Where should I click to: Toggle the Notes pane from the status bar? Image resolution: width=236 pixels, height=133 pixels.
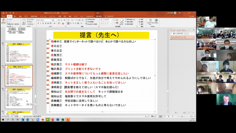coord(147,117)
